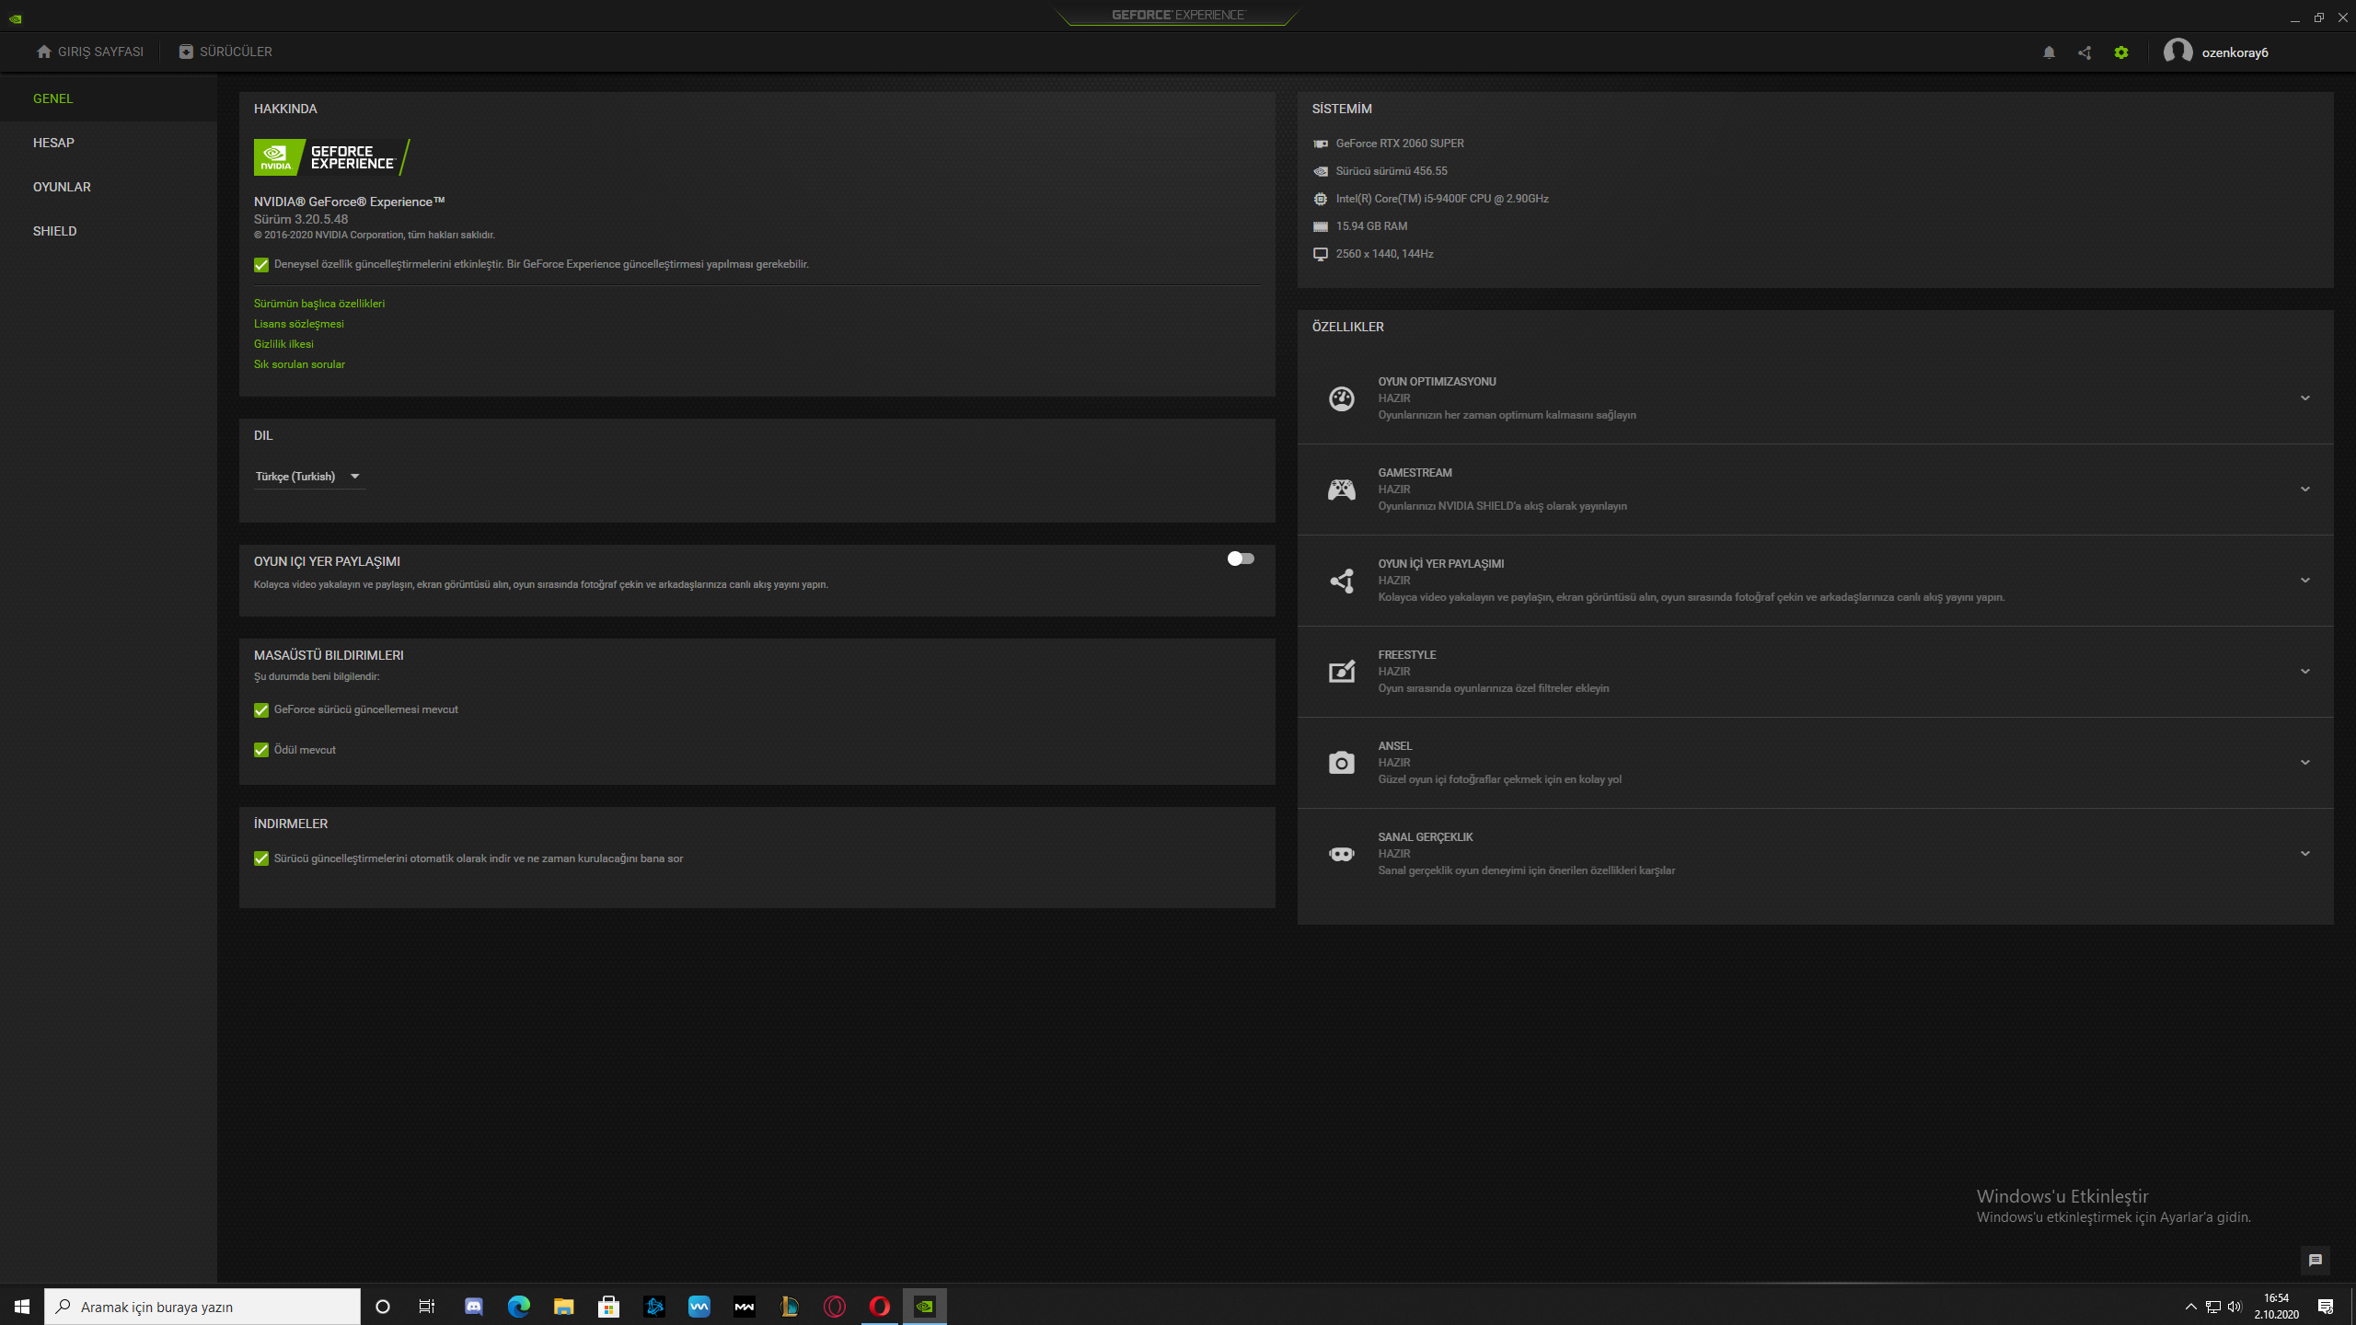
Task: Click the Gamestream controller icon
Action: click(1341, 490)
